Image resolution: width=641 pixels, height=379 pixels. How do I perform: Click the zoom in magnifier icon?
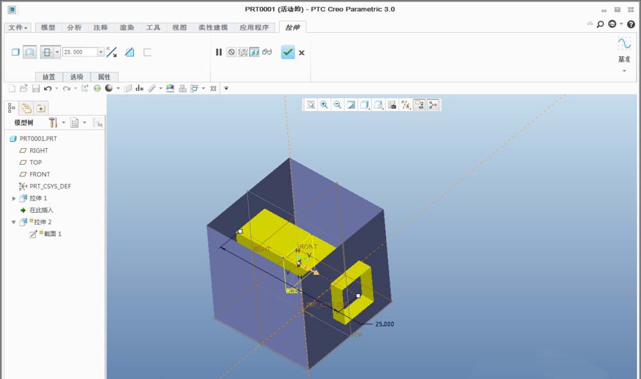324,105
